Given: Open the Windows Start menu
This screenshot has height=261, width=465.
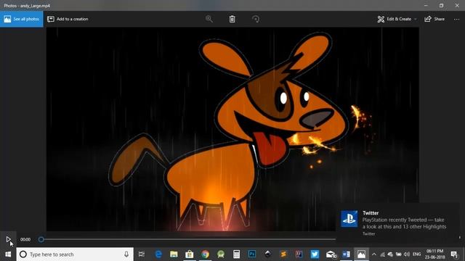Looking at the screenshot, I should point(8,254).
